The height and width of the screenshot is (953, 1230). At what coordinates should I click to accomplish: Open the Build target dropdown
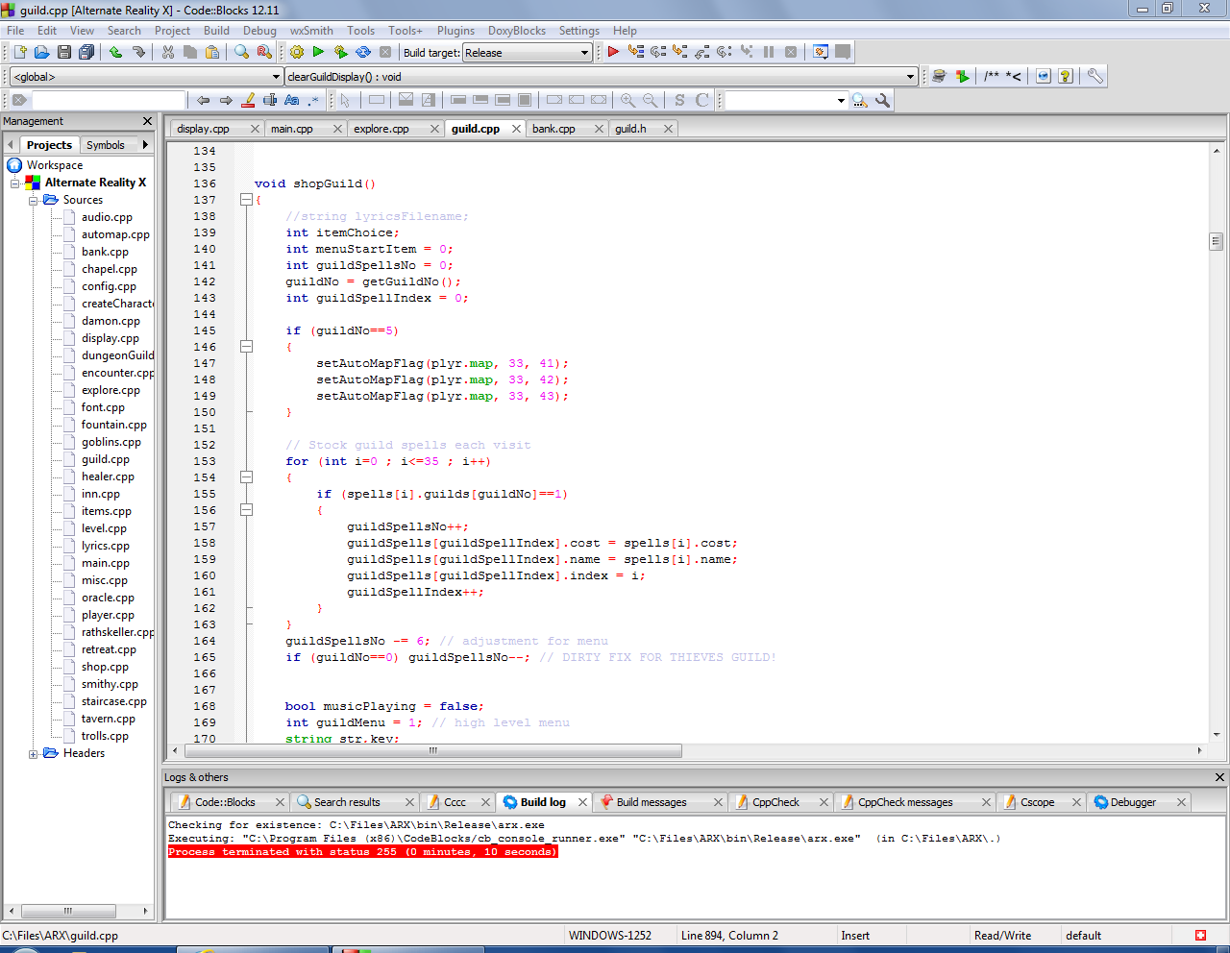527,53
